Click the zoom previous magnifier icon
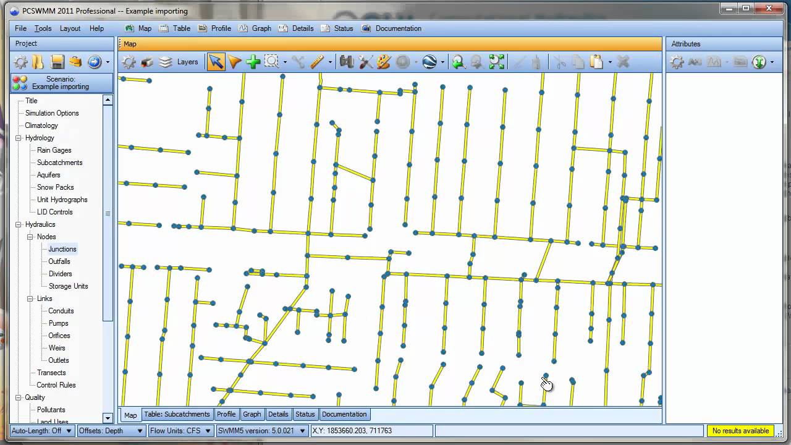 click(458, 62)
